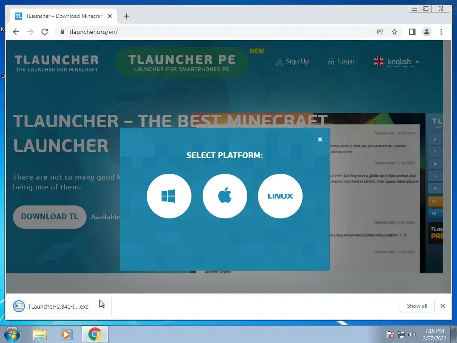This screenshot has width=457, height=343.
Task: Click the taskbar clock showing 7:16 PM
Action: pos(434,335)
